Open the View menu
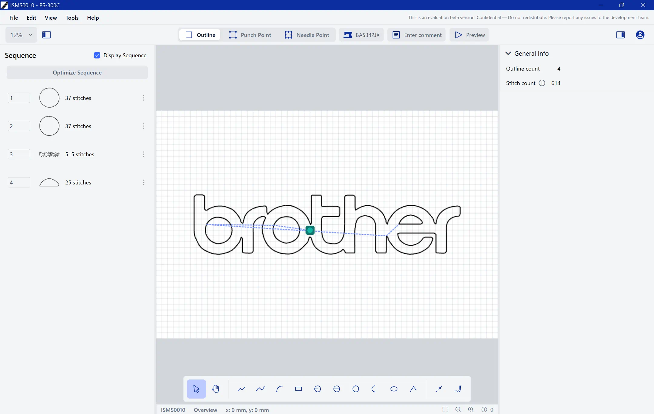The width and height of the screenshot is (654, 414). 51,18
